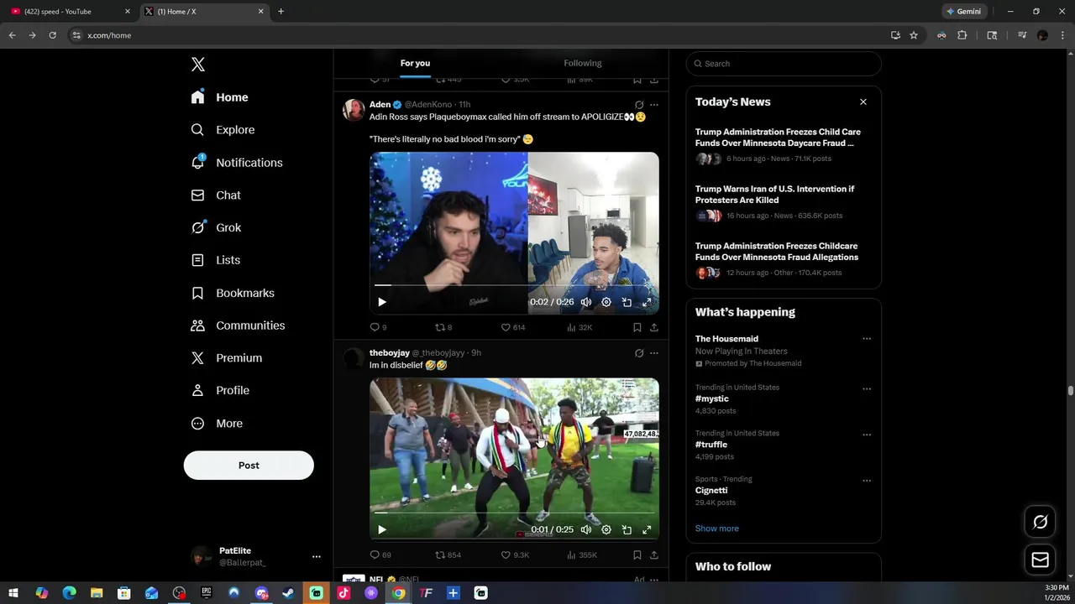Bookmark this page with star icon
The image size is (1075, 604).
pos(914,35)
